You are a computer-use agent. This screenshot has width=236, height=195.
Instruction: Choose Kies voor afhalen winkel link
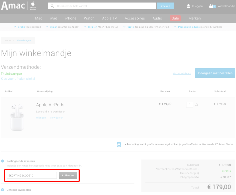click(x=18, y=79)
